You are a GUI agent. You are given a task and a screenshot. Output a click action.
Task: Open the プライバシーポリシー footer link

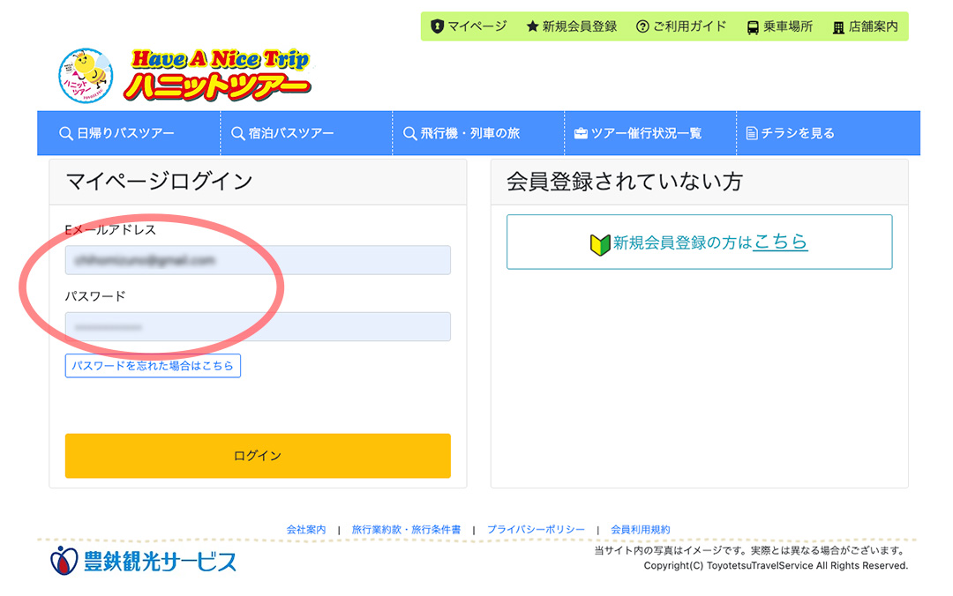pyautogui.click(x=535, y=529)
